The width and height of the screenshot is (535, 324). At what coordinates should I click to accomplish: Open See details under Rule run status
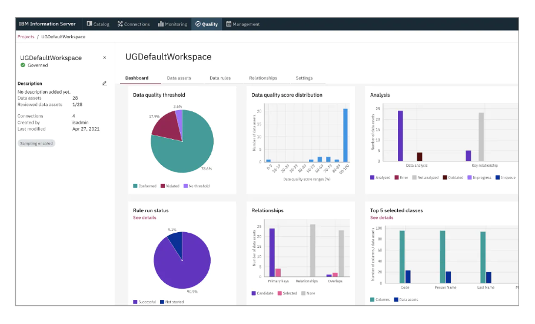(145, 218)
